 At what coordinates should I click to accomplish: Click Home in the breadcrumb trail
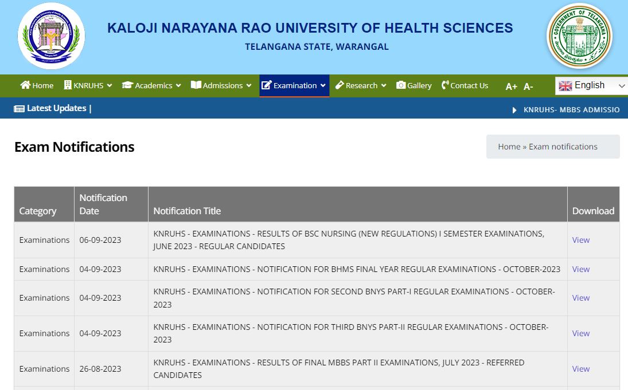(x=509, y=146)
